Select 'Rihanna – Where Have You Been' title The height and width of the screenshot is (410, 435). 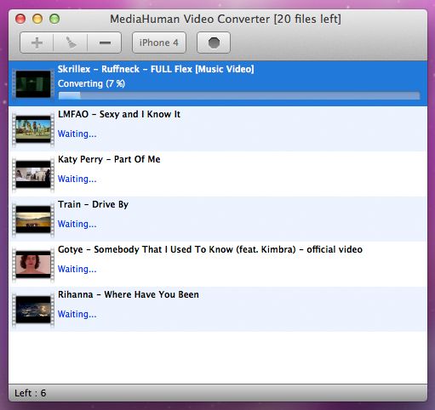[129, 294]
